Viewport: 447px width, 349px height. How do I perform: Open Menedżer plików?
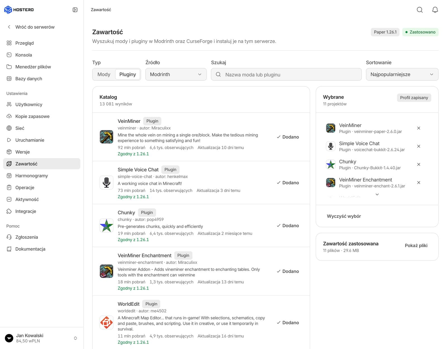coord(42,67)
